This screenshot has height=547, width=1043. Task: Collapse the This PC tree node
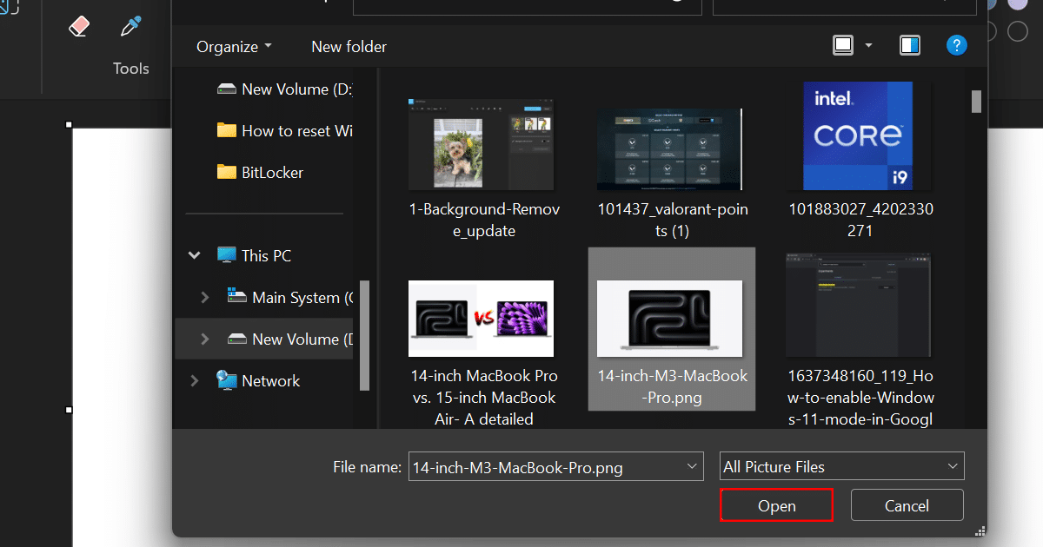click(x=194, y=256)
